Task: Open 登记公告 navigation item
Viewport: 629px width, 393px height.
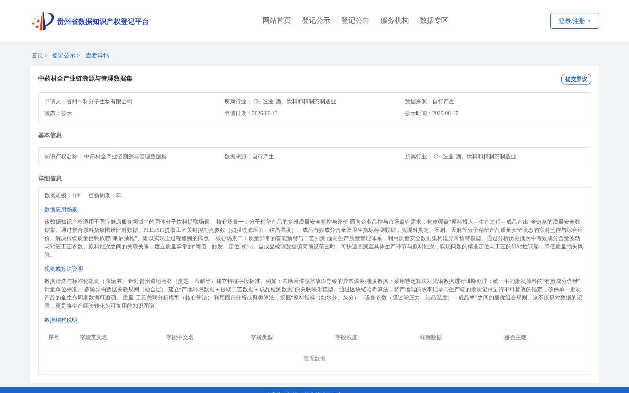Action: click(x=355, y=20)
